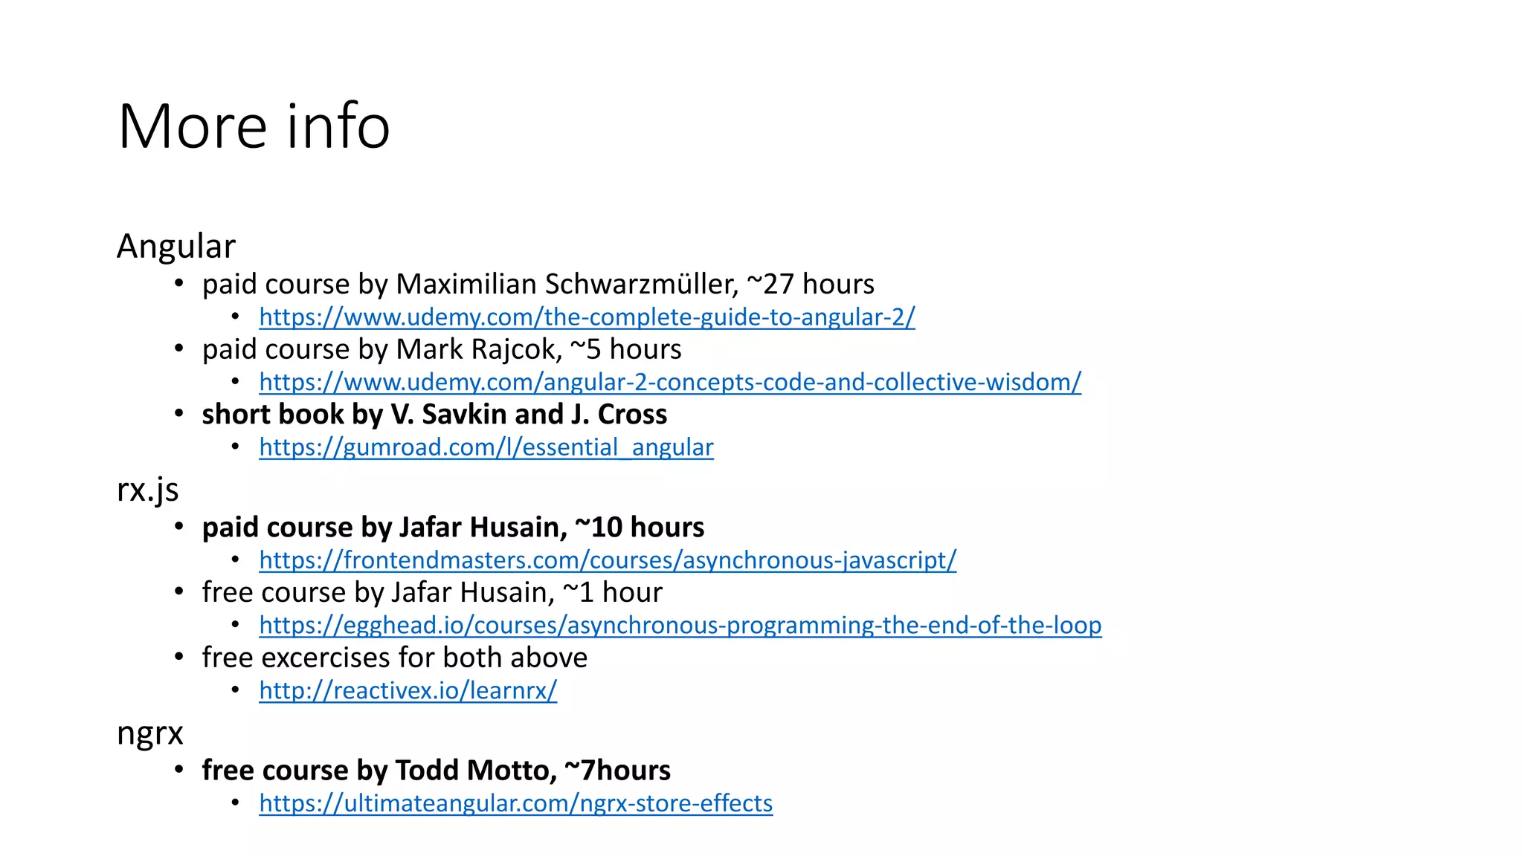This screenshot has height=856, width=1523.
Task: Open the ultimateangular ngrx-store-effects link
Action: coord(516,803)
